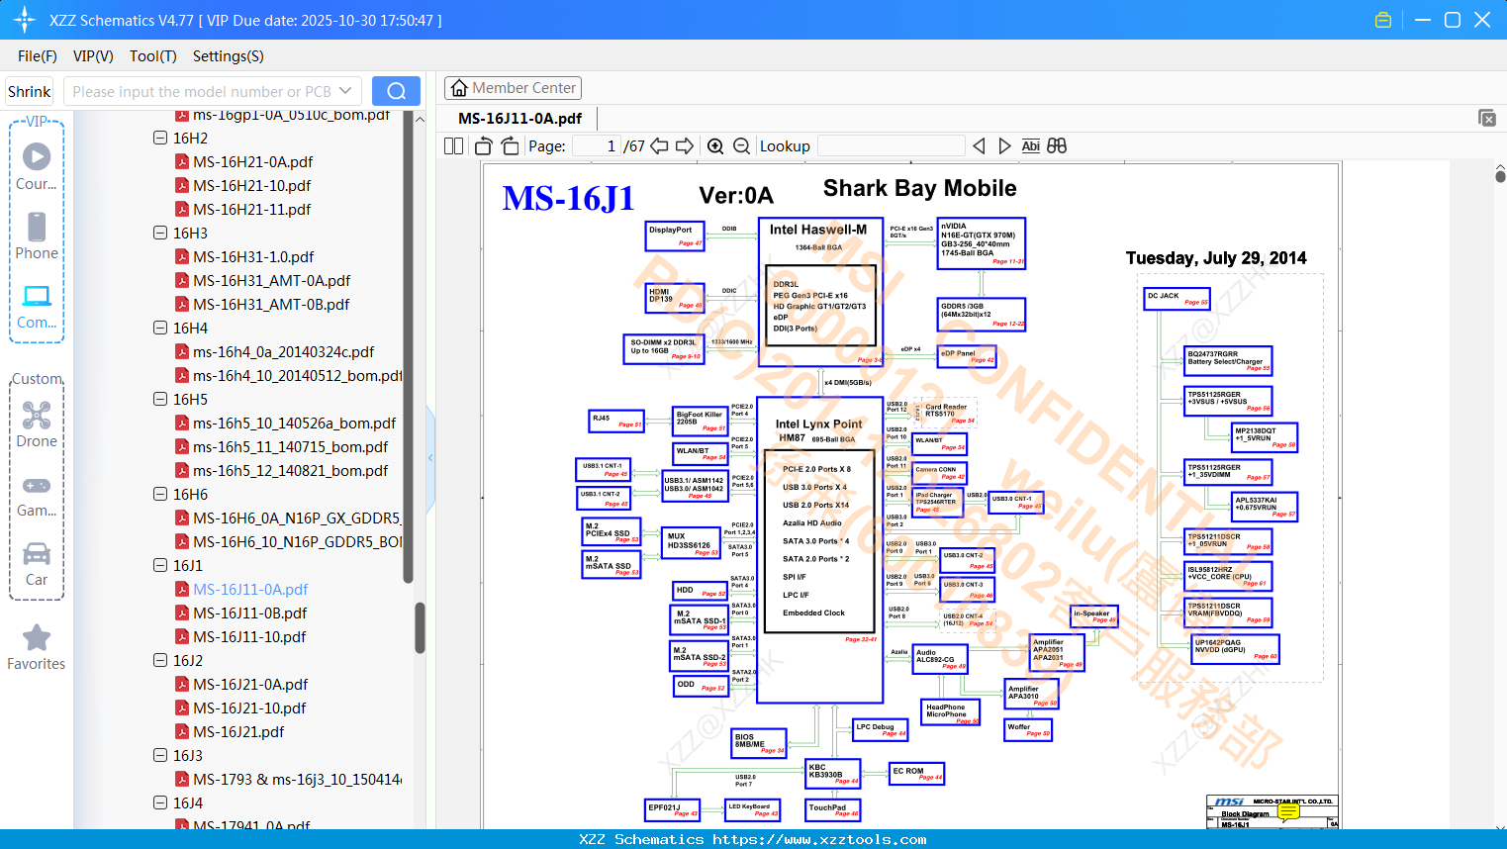1507x849 pixels.
Task: Open the Drone category
Action: pos(37,424)
